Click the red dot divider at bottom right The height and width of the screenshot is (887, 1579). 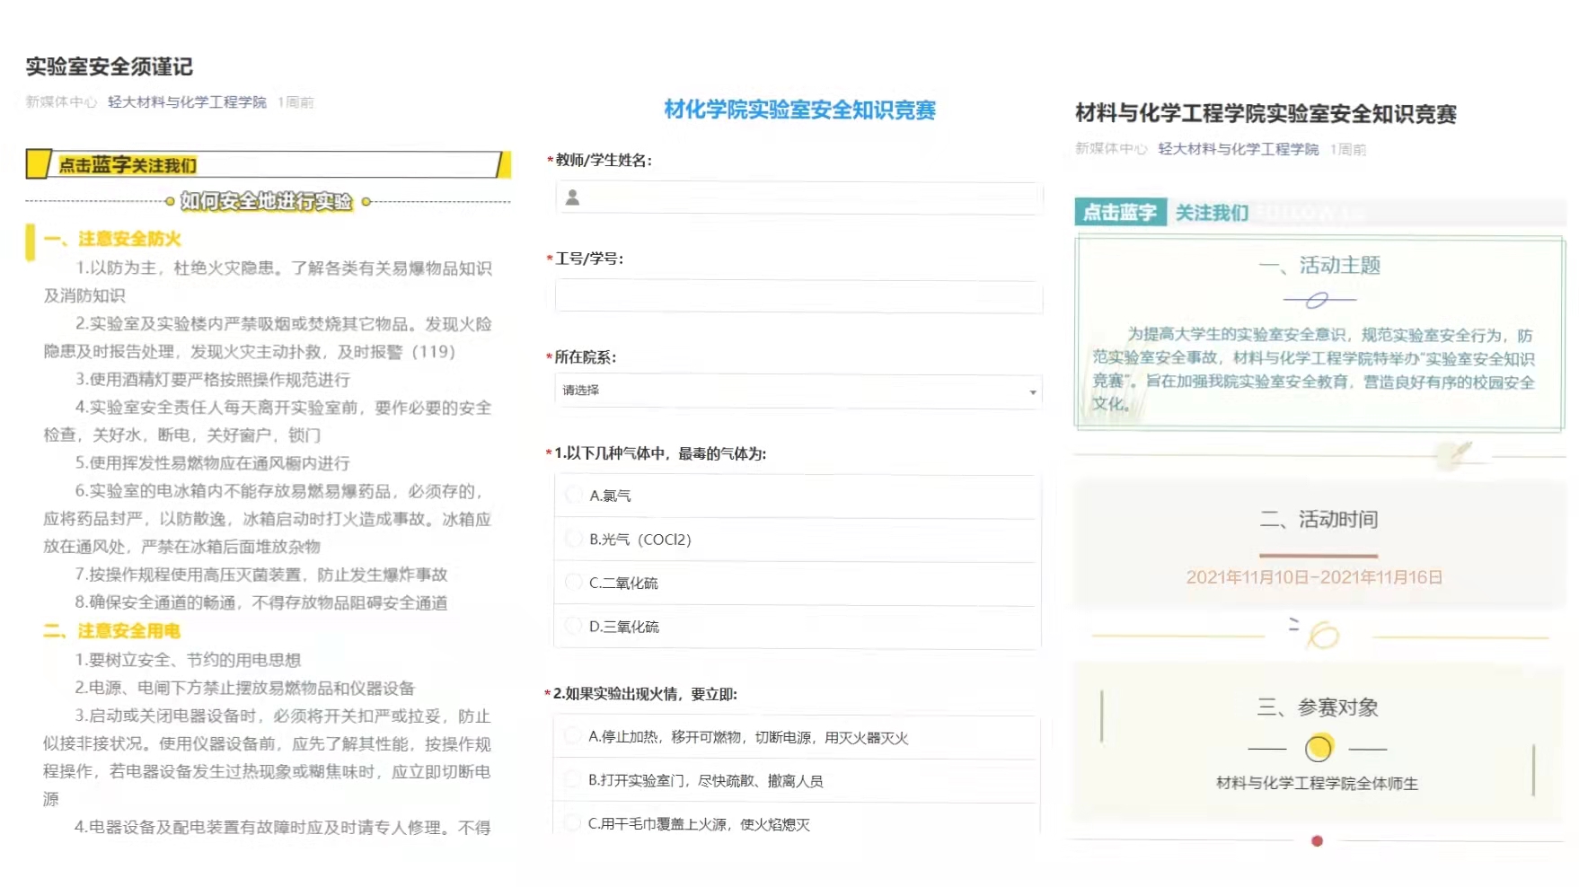pos(1317,841)
